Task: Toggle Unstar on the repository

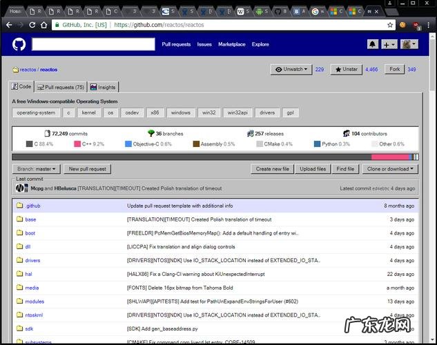Action: [x=346, y=70]
